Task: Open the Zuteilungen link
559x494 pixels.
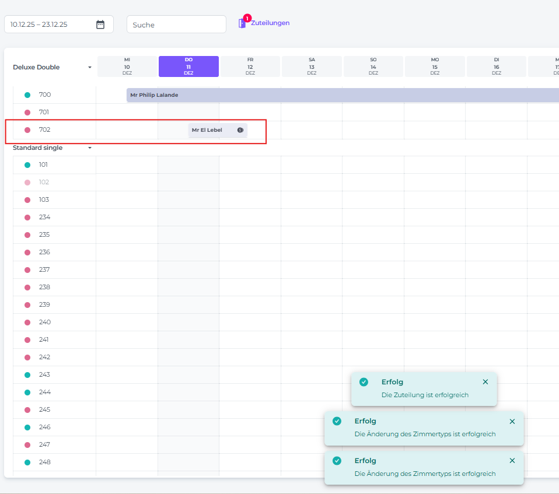Action: pyautogui.click(x=270, y=23)
